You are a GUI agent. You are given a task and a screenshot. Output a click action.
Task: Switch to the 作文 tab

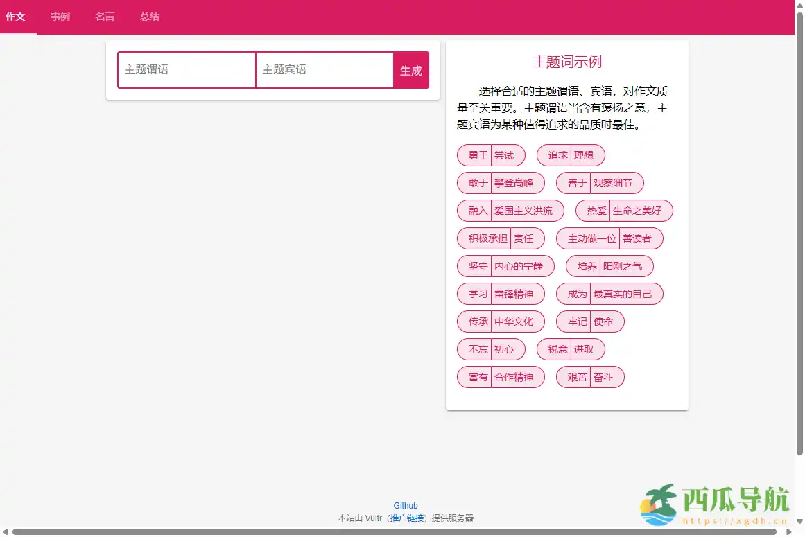[17, 17]
